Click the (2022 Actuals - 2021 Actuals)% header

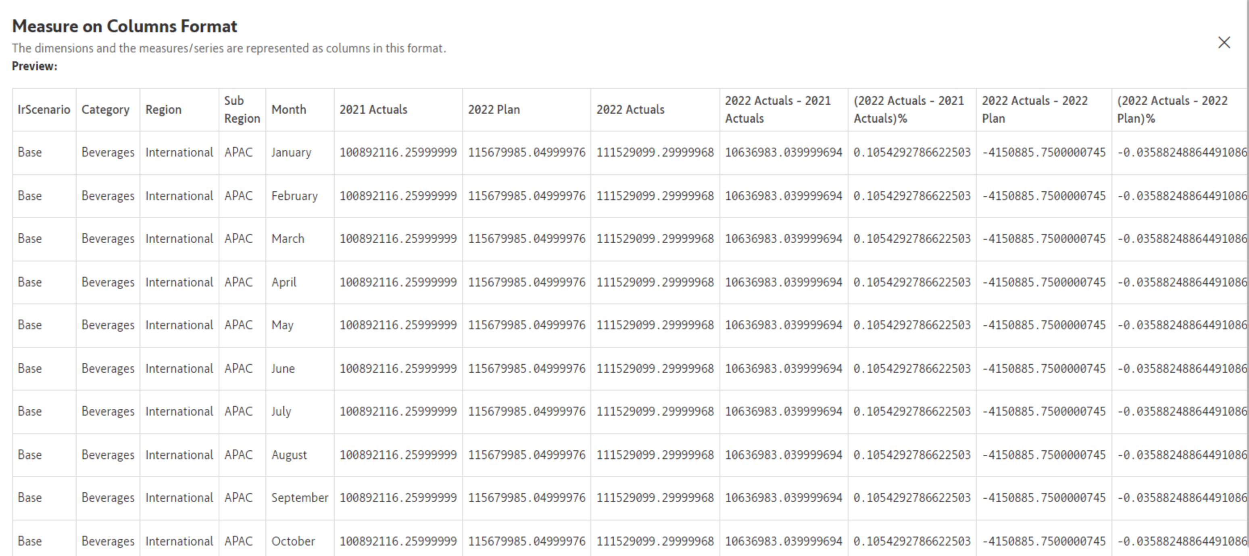908,110
